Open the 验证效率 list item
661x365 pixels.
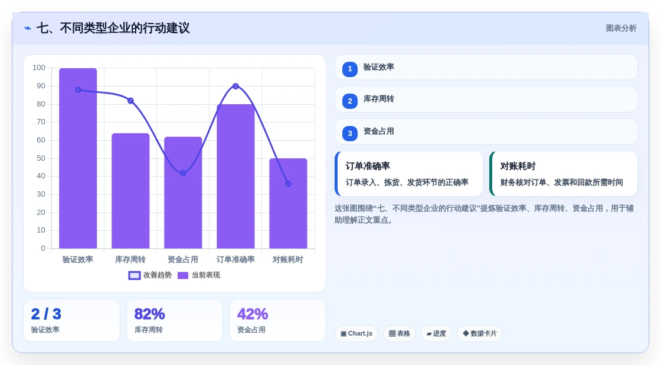point(486,67)
